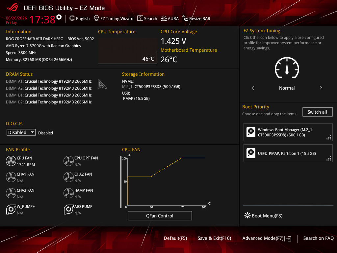This screenshot has height=253, width=337.
Task: Click the CPU OPT FAN icon
Action: [68, 161]
